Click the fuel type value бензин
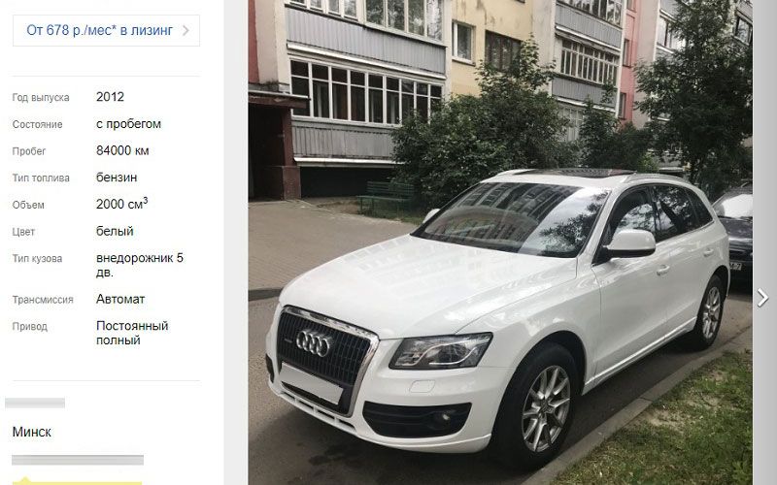The image size is (777, 485). coord(117,178)
